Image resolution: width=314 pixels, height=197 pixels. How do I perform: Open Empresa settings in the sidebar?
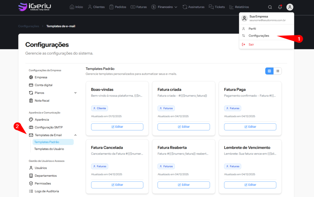(x=41, y=77)
